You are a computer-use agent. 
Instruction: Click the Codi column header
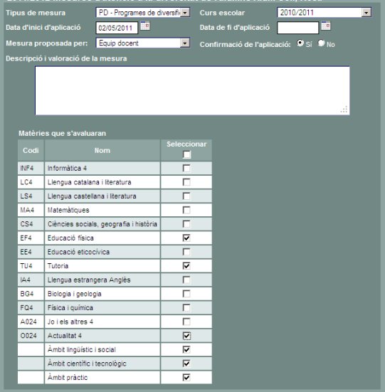click(31, 151)
